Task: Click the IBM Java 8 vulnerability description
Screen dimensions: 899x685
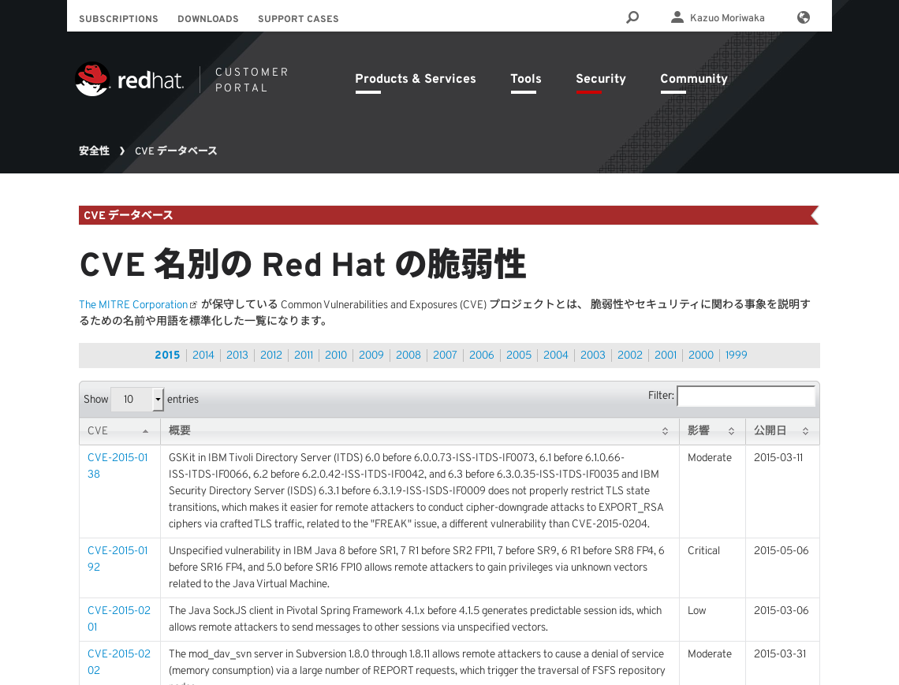Action: click(x=416, y=567)
